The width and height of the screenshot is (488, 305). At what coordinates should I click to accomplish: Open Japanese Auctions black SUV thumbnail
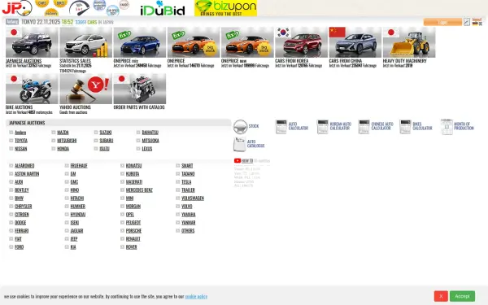pos(32,42)
